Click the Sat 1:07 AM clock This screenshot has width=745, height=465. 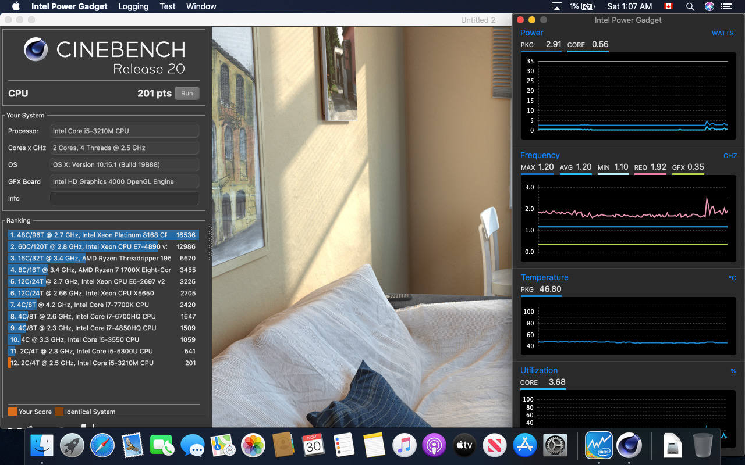point(629,6)
